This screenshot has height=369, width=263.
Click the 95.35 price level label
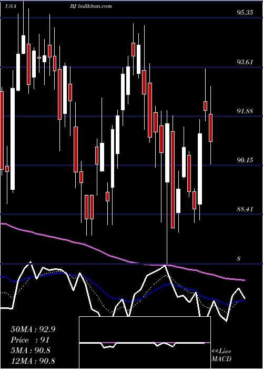pyautogui.click(x=245, y=12)
